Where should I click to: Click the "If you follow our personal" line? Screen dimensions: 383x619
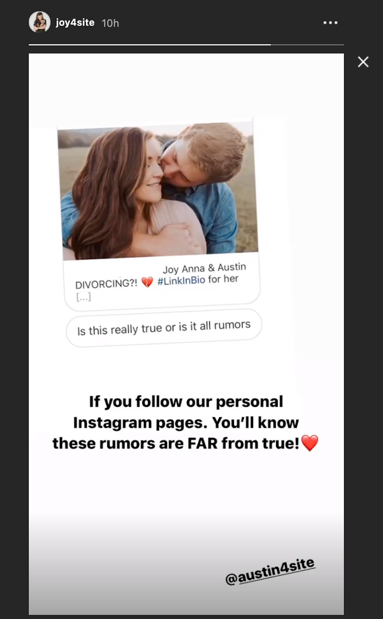pos(186,402)
